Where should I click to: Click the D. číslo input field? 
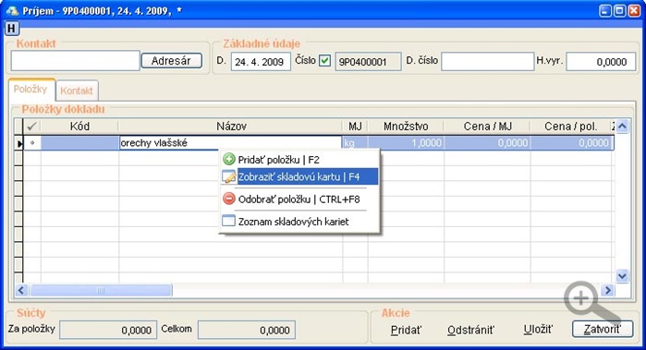tap(487, 61)
